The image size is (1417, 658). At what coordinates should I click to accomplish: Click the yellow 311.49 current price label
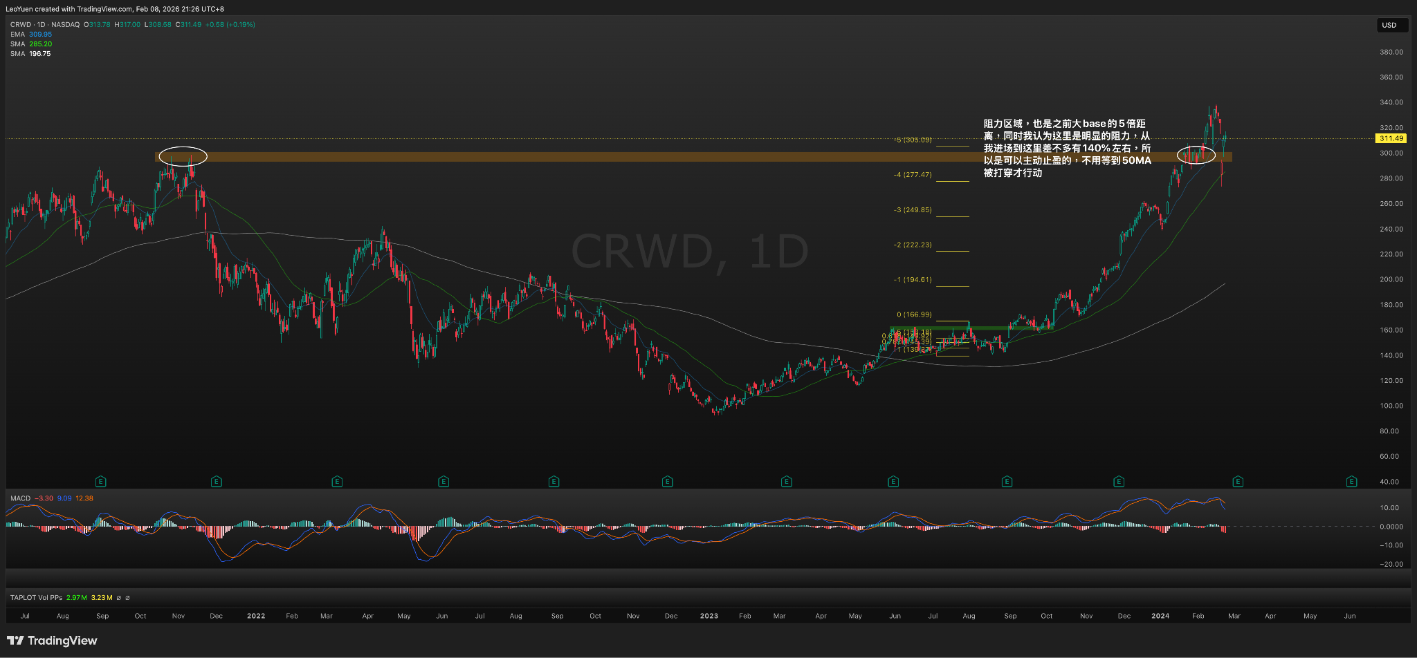[1391, 138]
